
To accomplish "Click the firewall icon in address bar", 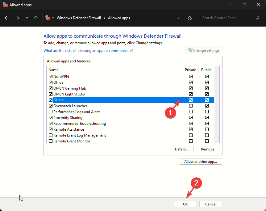I will (x=48, y=18).
